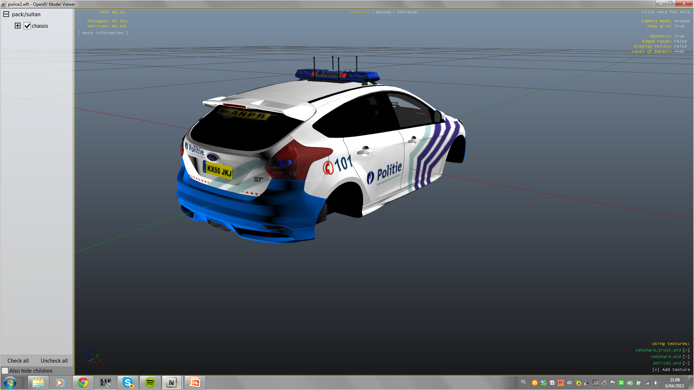Screen dimensions: 694x390
Task: Click the XYZ axis gizmo
Action: (94, 355)
